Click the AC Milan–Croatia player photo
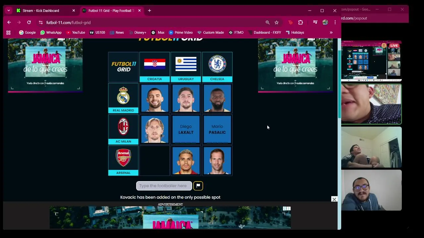Viewport: 424px width, 238px height. tap(154, 130)
